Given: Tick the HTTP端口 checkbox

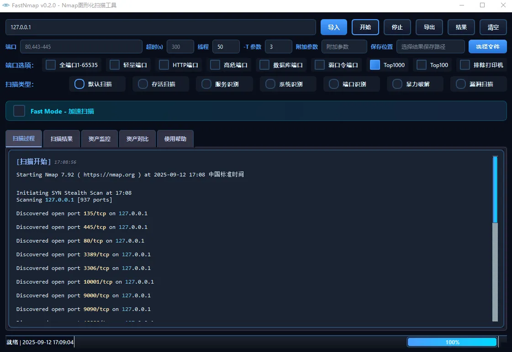Looking at the screenshot, I should [164, 65].
